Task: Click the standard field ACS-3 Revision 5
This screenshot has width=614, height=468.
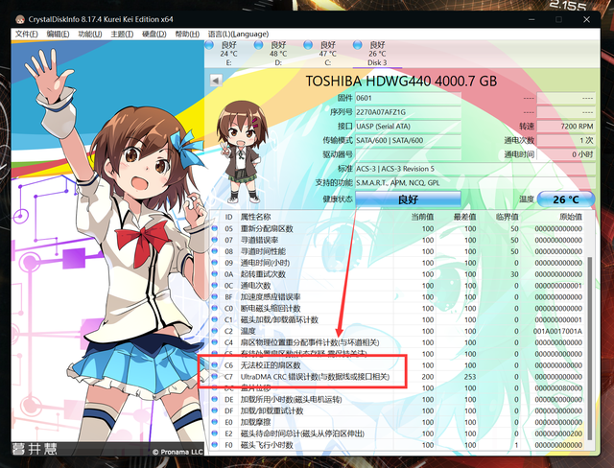Action: [475, 169]
